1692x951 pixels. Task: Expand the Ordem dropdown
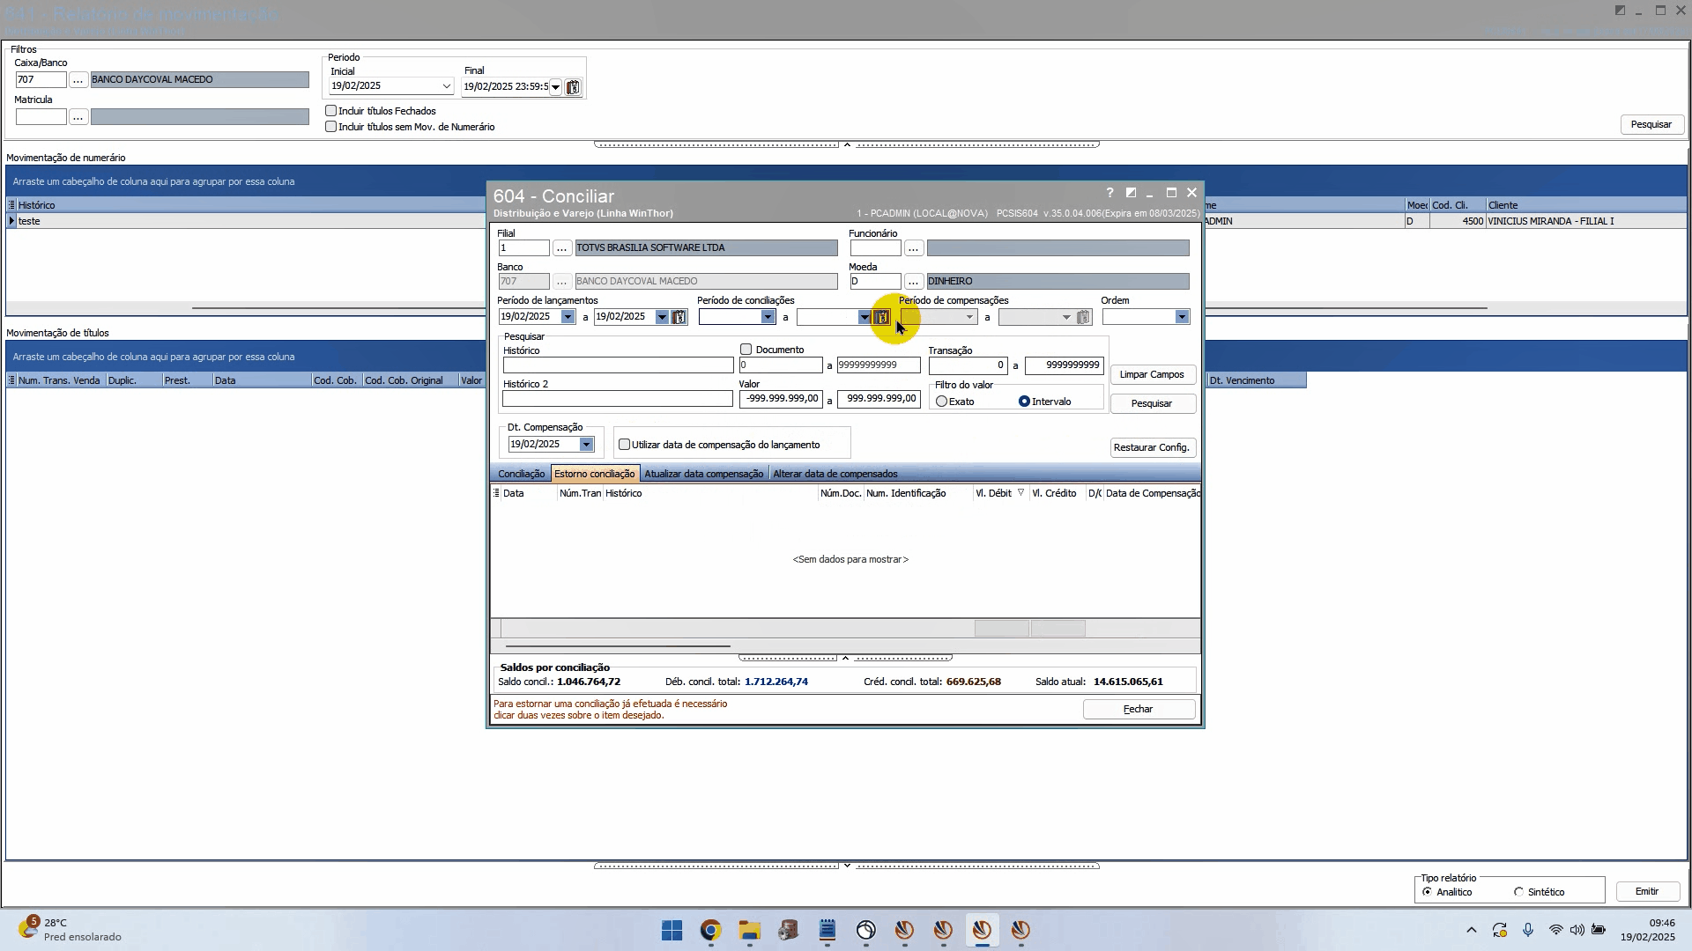point(1182,317)
